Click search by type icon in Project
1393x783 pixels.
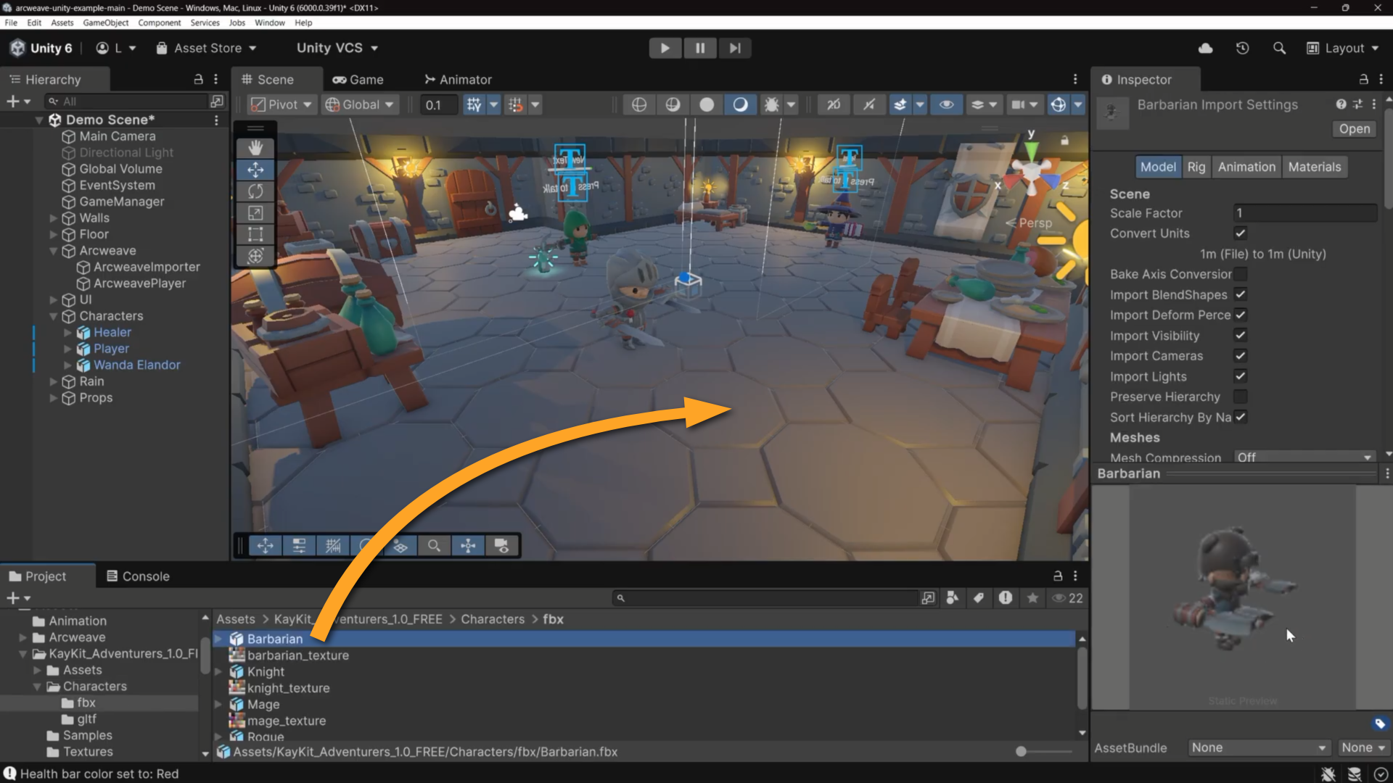point(952,597)
